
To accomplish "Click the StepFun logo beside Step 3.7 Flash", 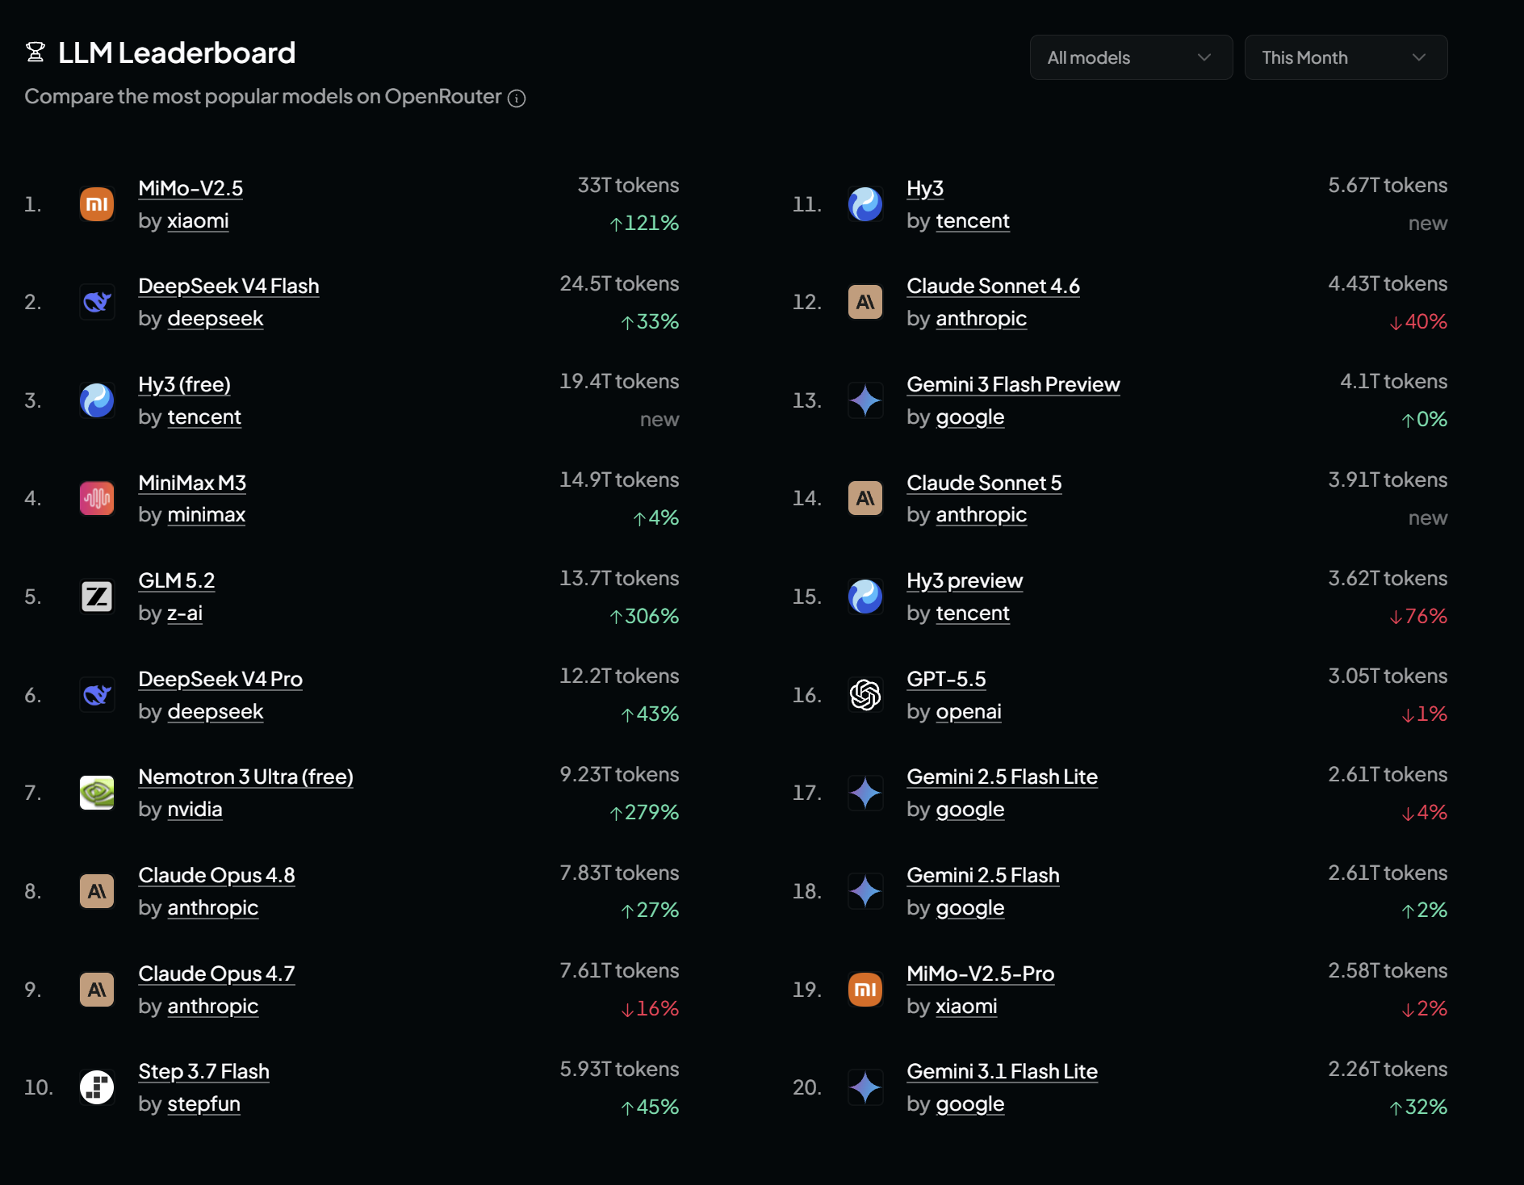I will pos(97,1087).
